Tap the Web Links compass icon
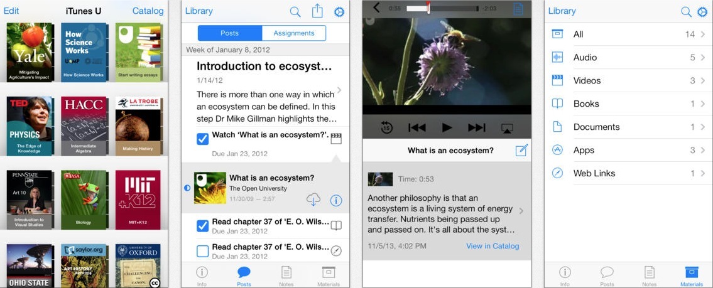The width and height of the screenshot is (713, 288). point(557,173)
